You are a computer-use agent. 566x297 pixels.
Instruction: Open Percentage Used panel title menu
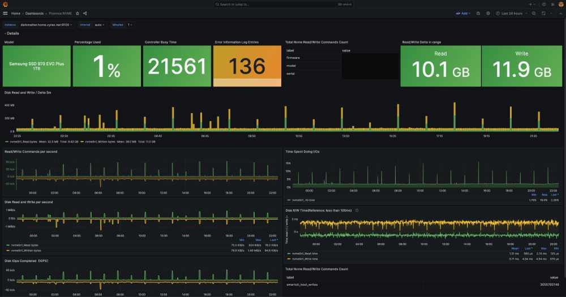(x=87, y=42)
